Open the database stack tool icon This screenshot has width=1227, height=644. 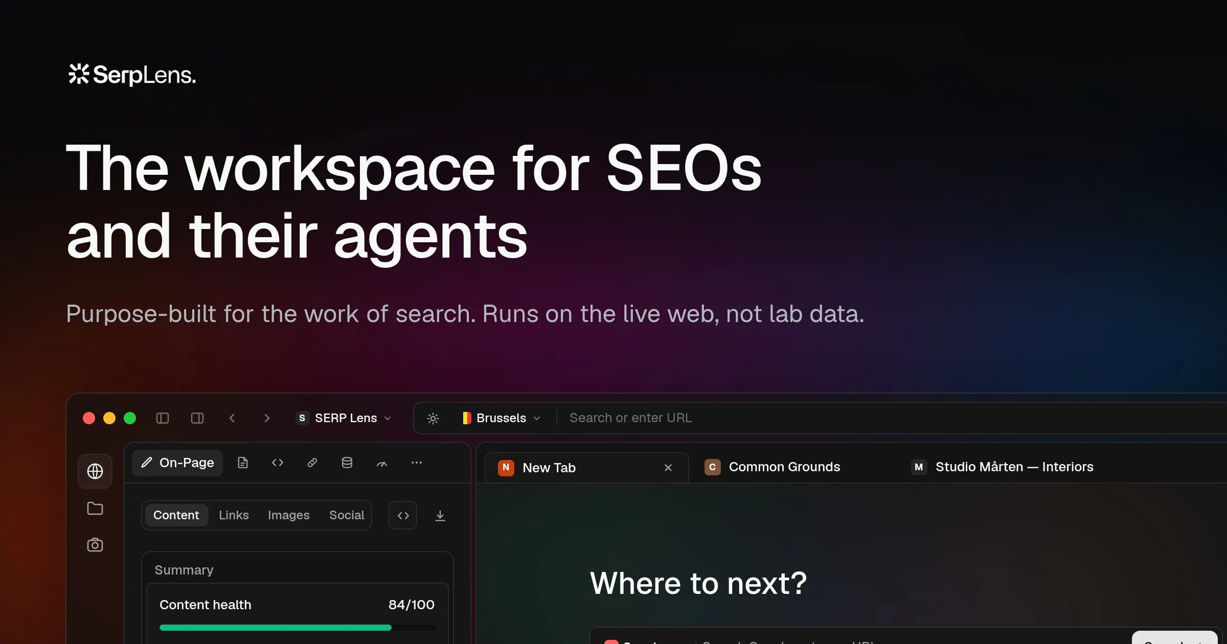pyautogui.click(x=347, y=463)
